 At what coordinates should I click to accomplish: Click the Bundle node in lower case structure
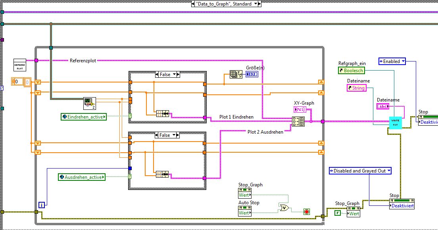pyautogui.click(x=162, y=174)
